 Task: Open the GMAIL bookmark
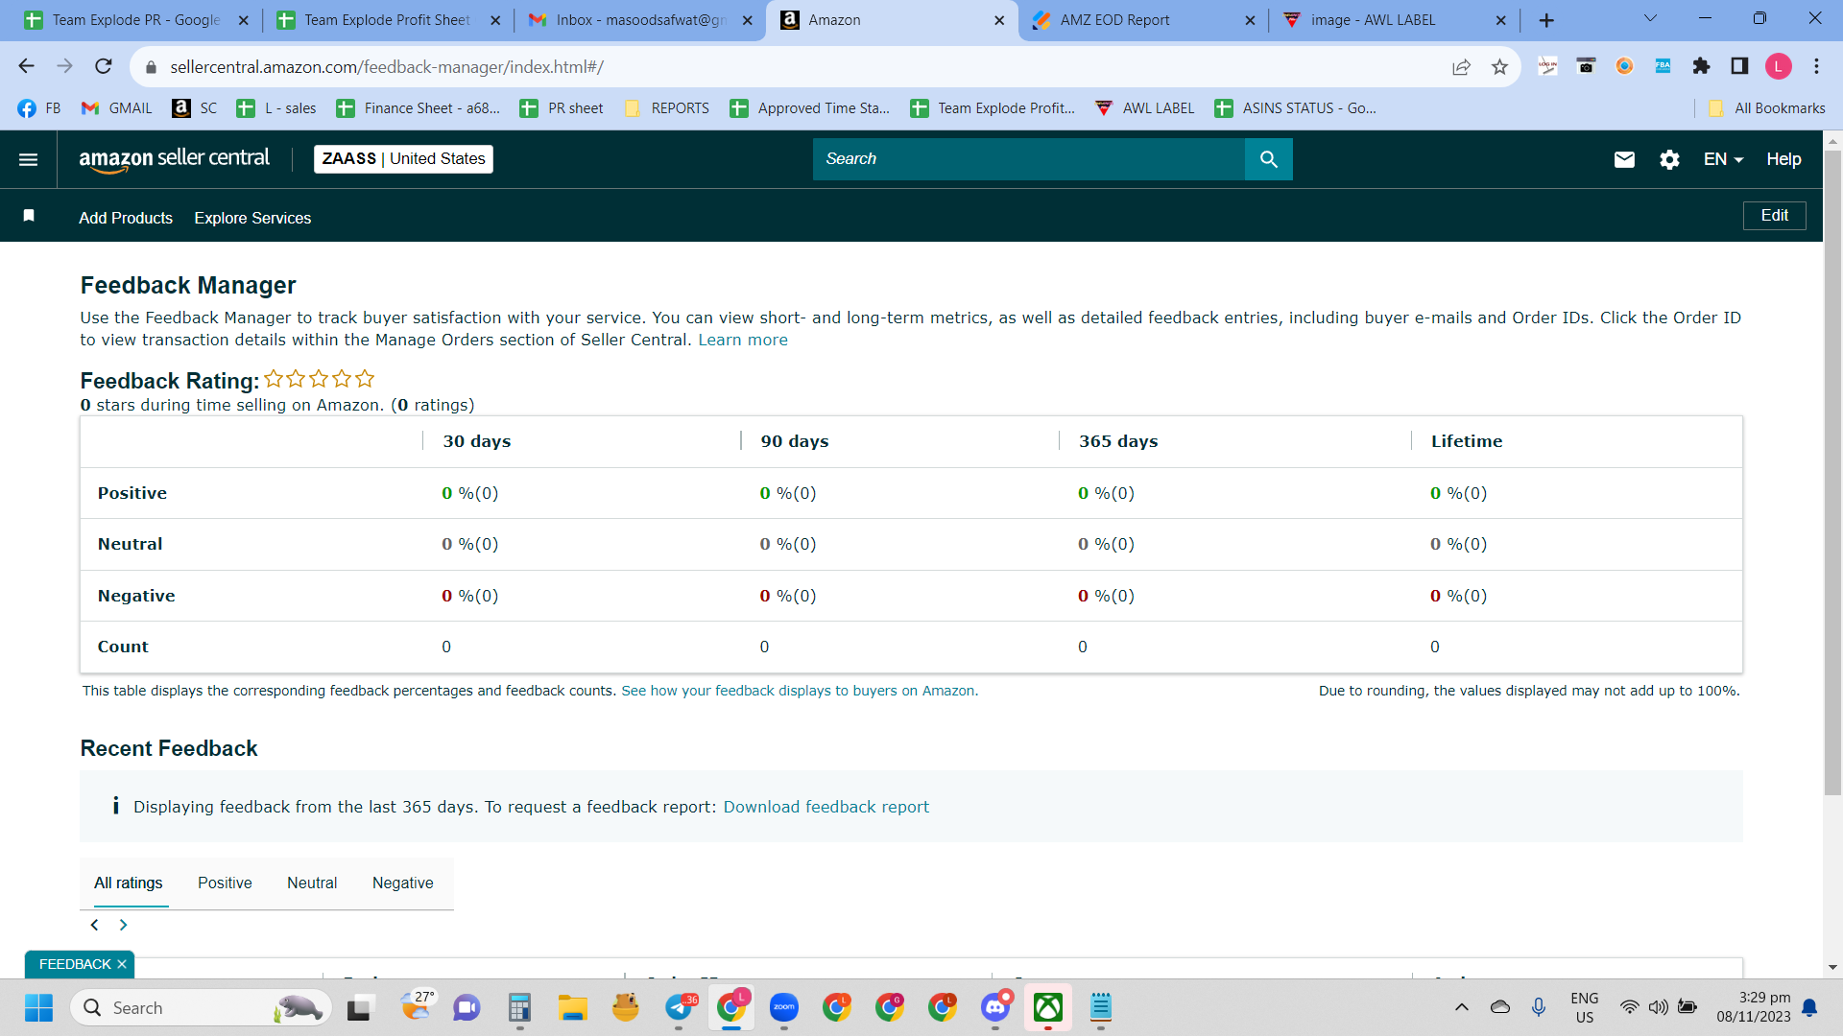point(117,108)
